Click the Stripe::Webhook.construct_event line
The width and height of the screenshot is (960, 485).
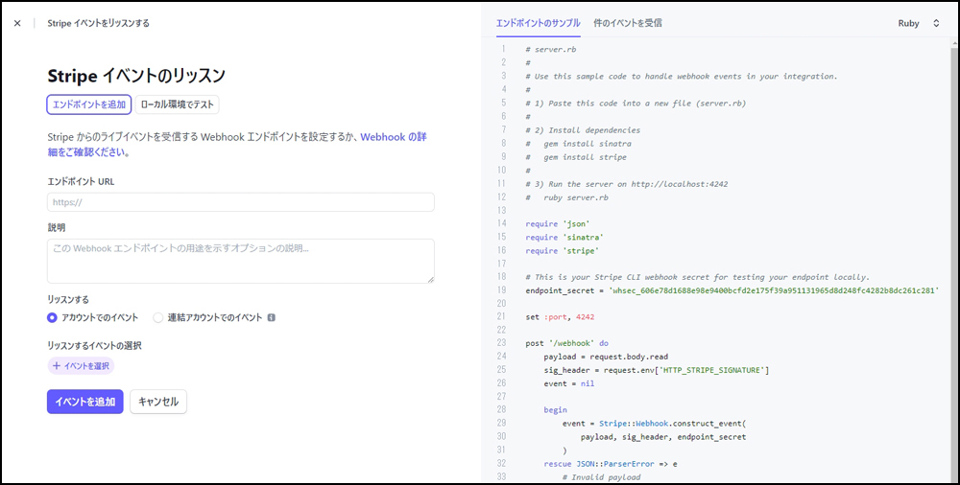click(x=653, y=424)
